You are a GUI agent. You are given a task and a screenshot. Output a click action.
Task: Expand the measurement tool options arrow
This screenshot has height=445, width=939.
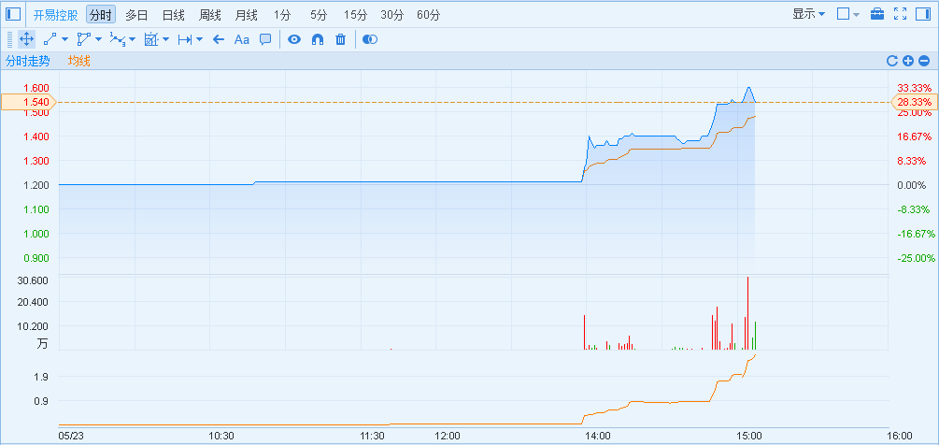pyautogui.click(x=199, y=40)
